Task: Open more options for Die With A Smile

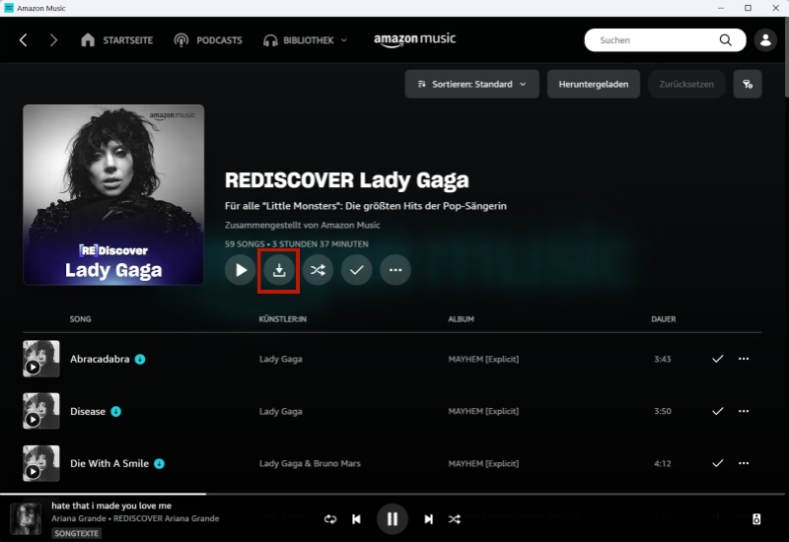Action: [744, 463]
